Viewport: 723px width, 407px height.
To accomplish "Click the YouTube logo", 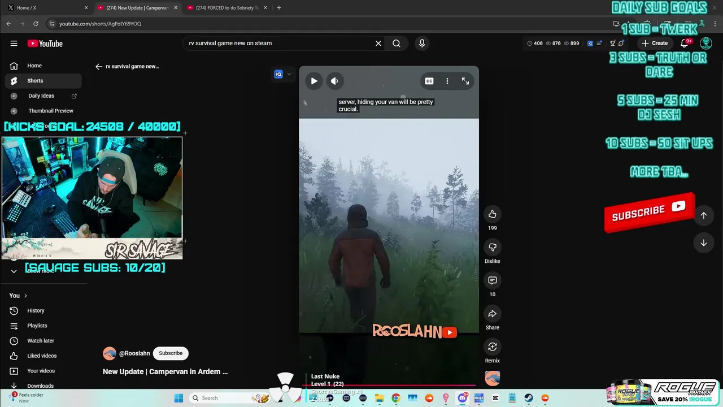I will click(45, 44).
